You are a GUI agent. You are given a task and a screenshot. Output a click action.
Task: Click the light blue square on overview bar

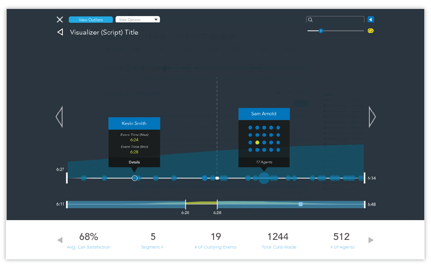[x=301, y=204]
